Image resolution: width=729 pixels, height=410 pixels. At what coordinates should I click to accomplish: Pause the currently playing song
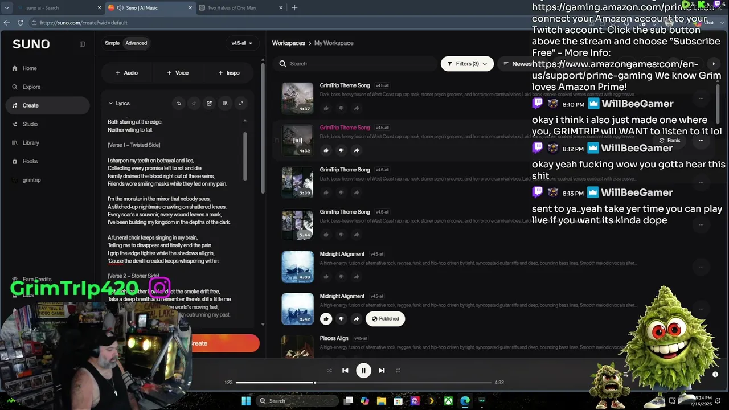tap(363, 371)
